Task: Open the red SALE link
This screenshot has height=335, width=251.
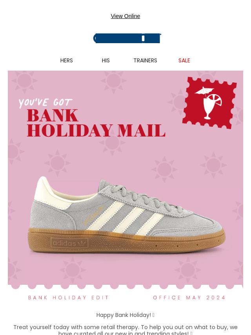Action: click(x=184, y=60)
